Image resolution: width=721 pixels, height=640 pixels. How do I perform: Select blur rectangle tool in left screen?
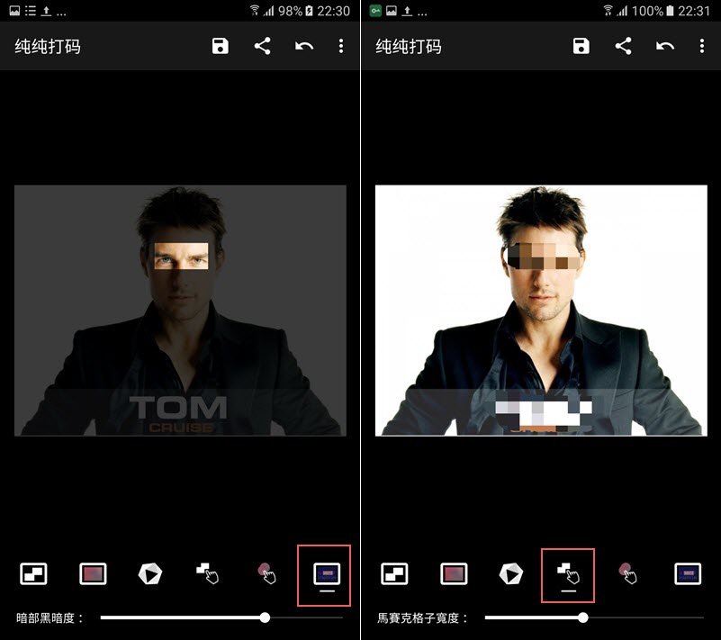pyautogui.click(x=93, y=573)
